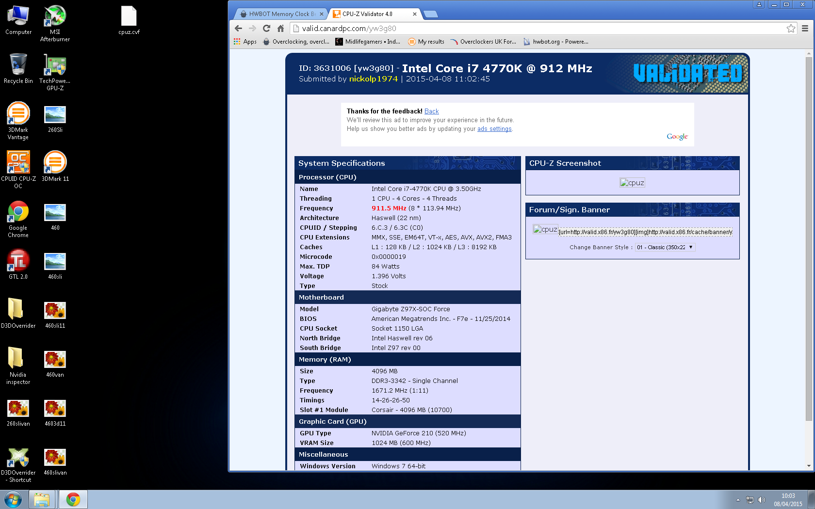Bookmark this page with the star
Image resolution: width=815 pixels, height=509 pixels.
[x=791, y=29]
